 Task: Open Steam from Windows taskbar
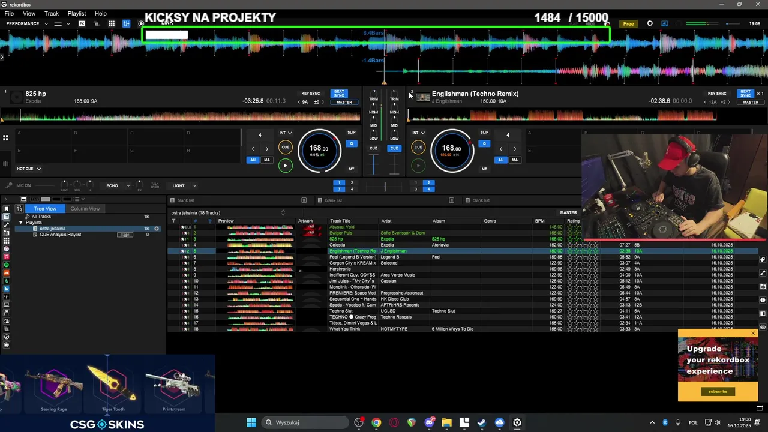point(481,422)
